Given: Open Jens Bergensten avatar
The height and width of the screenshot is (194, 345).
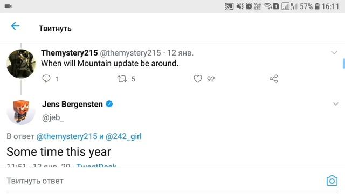Looking at the screenshot, I should 21,111.
